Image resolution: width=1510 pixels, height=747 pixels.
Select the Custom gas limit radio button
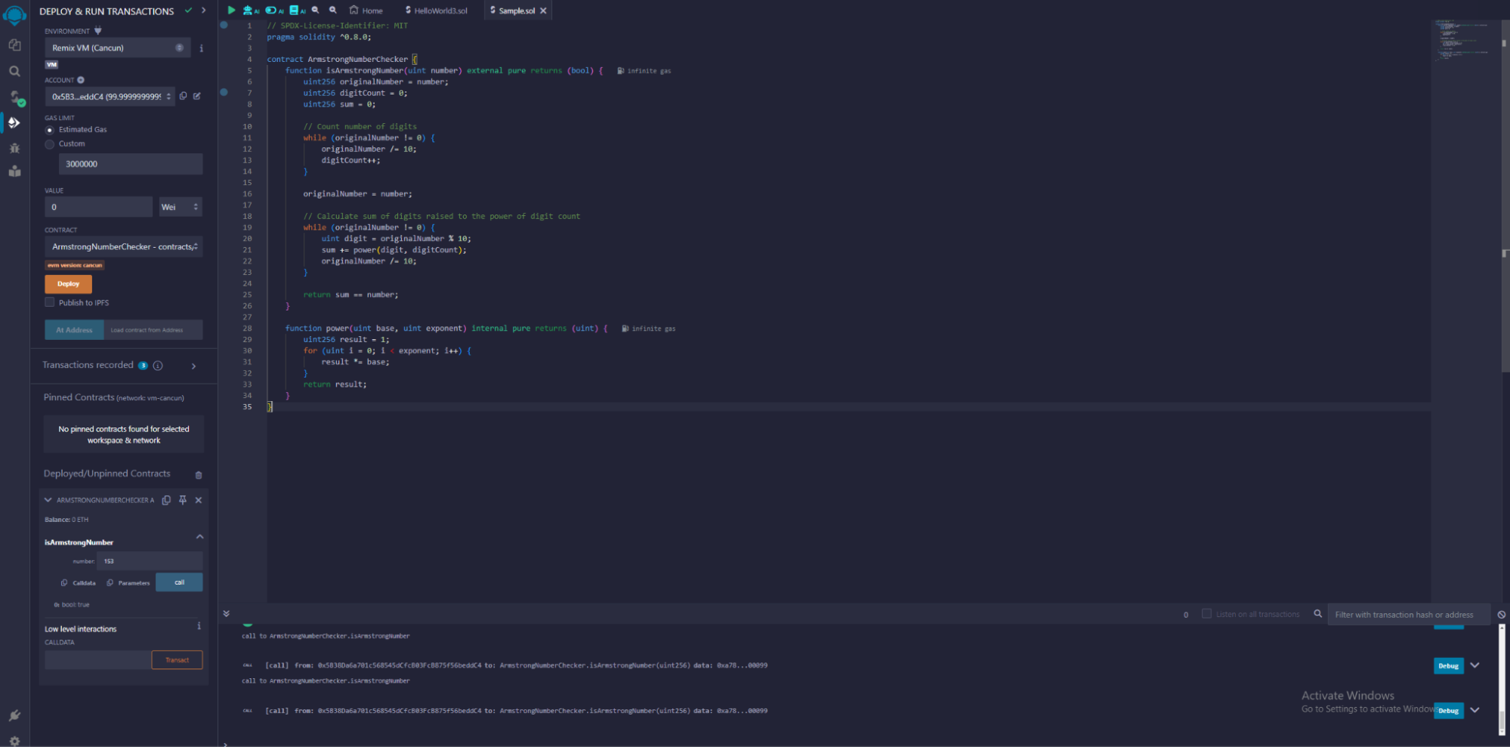pos(50,144)
